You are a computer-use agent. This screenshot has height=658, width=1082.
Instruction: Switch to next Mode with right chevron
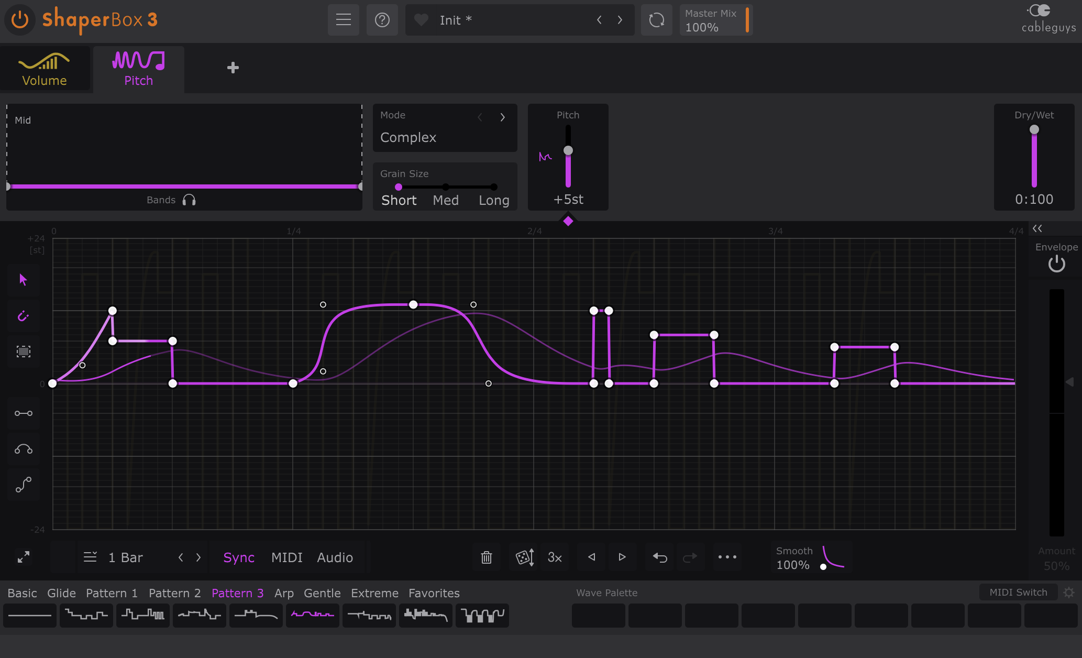pyautogui.click(x=502, y=117)
